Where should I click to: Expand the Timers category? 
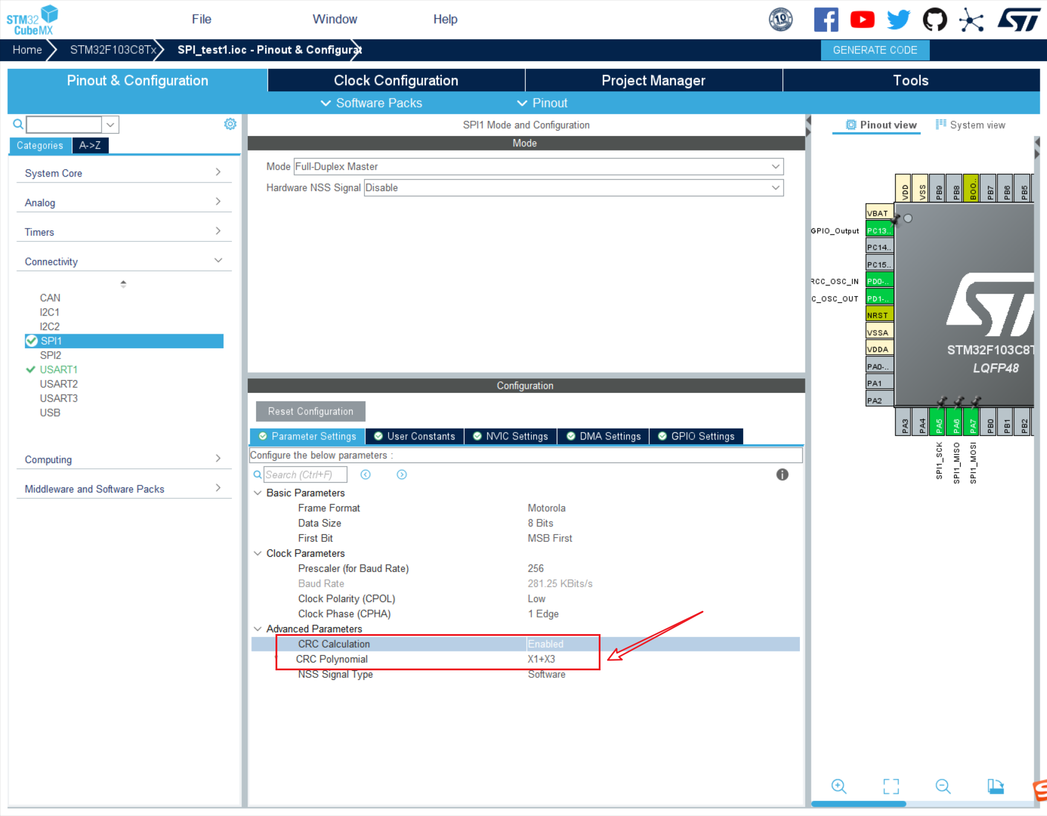(123, 232)
